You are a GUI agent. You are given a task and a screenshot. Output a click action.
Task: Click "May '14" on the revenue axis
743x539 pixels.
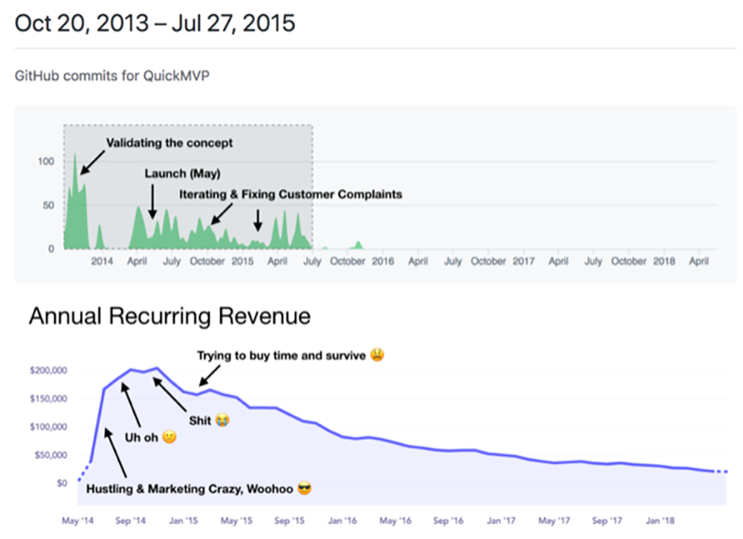coord(79,520)
